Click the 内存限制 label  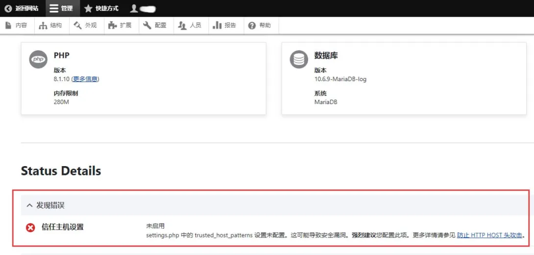point(66,93)
